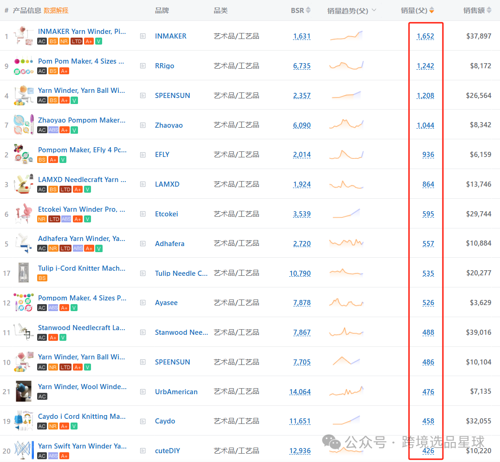Image resolution: width=500 pixels, height=462 pixels.
Task: Open BSR value 14,064
Action: (300, 392)
